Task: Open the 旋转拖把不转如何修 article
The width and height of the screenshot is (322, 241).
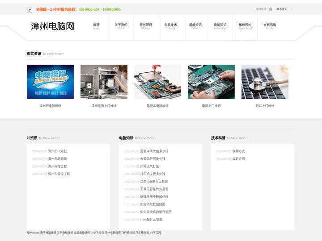Action: (x=154, y=196)
